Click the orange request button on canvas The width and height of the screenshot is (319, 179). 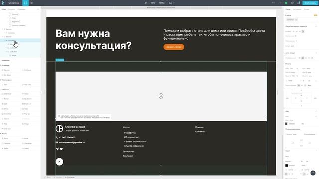point(174,47)
